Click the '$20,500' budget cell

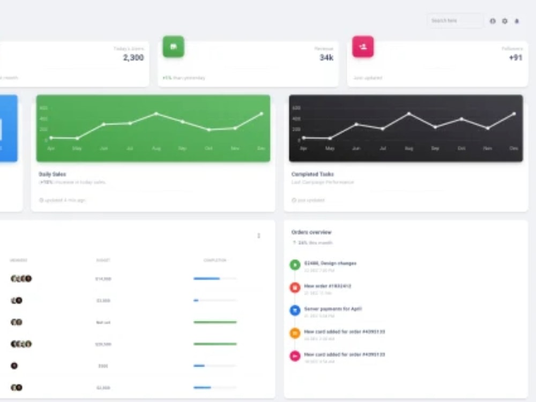(103, 344)
